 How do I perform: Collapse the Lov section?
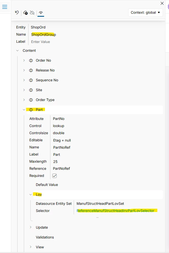(x=31, y=195)
